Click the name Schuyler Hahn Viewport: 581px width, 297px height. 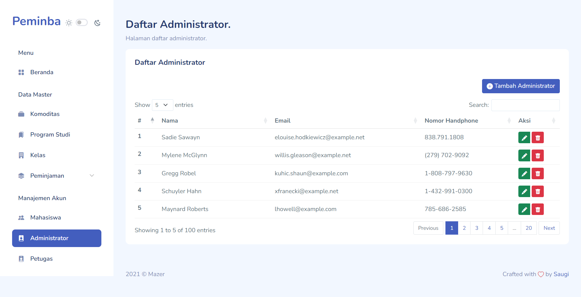[182, 191]
